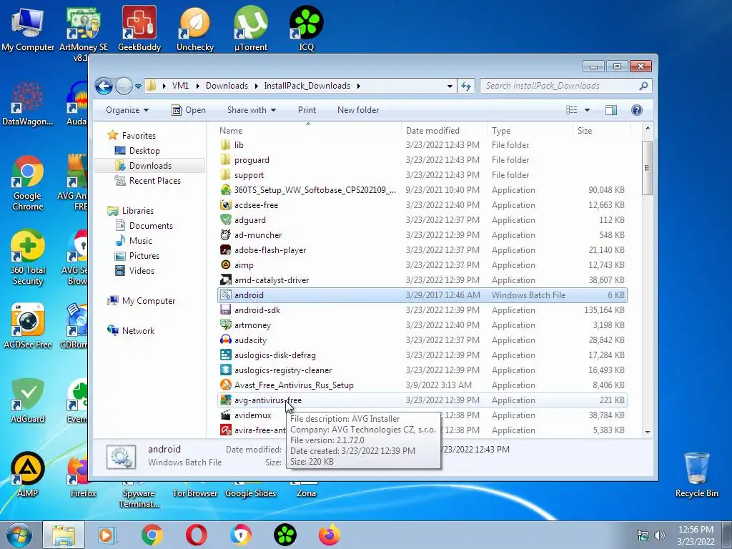Open the uTorrent desktop shortcut
Image resolution: width=732 pixels, height=549 pixels.
251,28
